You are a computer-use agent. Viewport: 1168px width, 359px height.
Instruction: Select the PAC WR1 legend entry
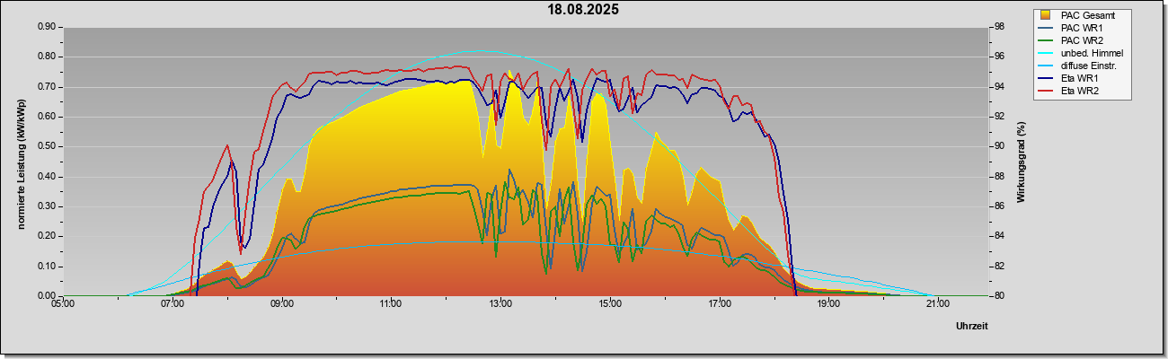pos(1082,28)
